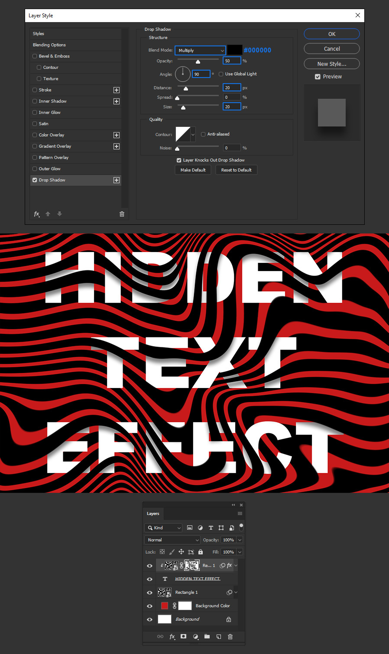
Task: Check the Use Global Light option
Action: [x=221, y=74]
